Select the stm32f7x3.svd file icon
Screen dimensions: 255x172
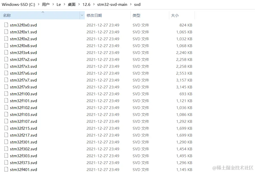(6, 66)
